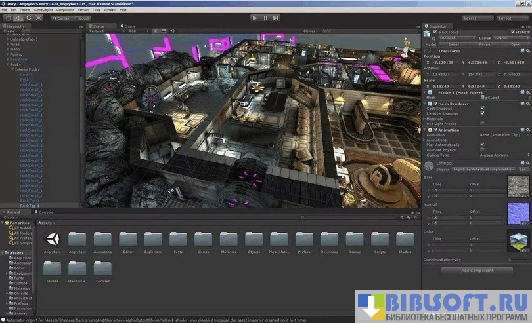Open the AngryBots Unity scene asset

(53, 238)
